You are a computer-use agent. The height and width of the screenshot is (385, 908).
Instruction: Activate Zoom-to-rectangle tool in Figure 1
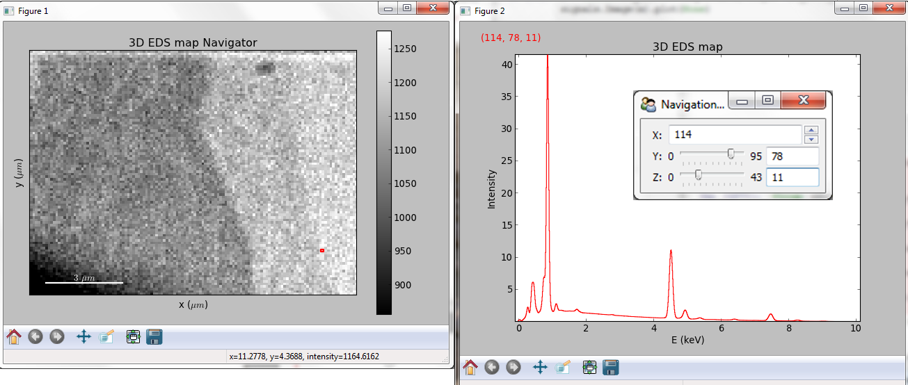pos(106,337)
